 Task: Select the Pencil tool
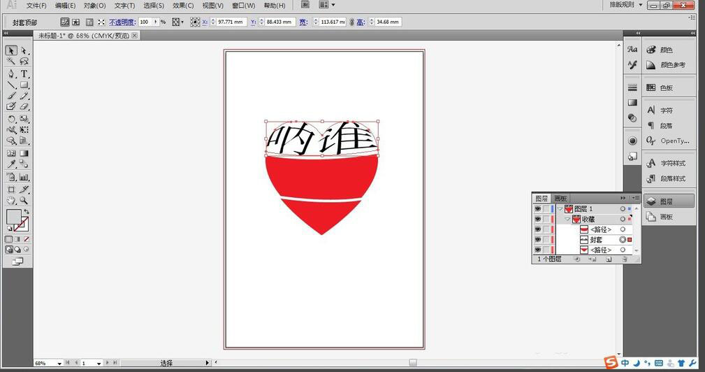24,95
